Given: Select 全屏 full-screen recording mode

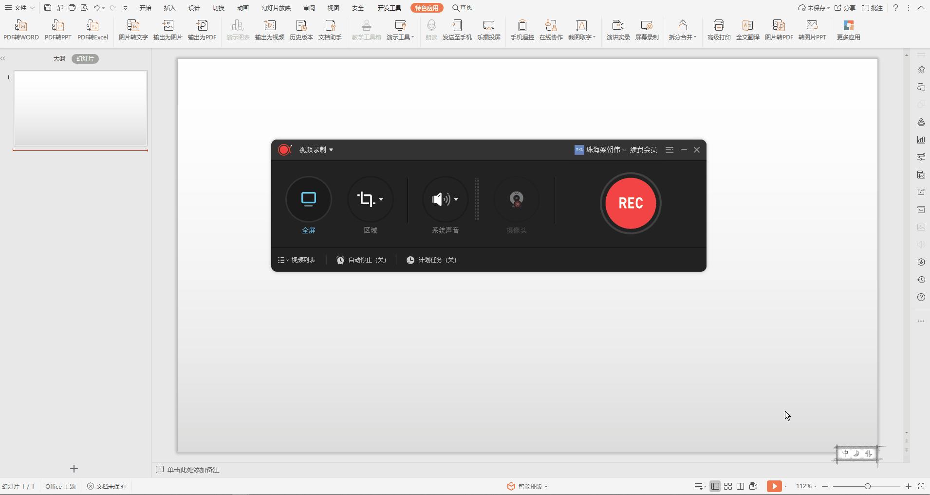Looking at the screenshot, I should (x=309, y=199).
